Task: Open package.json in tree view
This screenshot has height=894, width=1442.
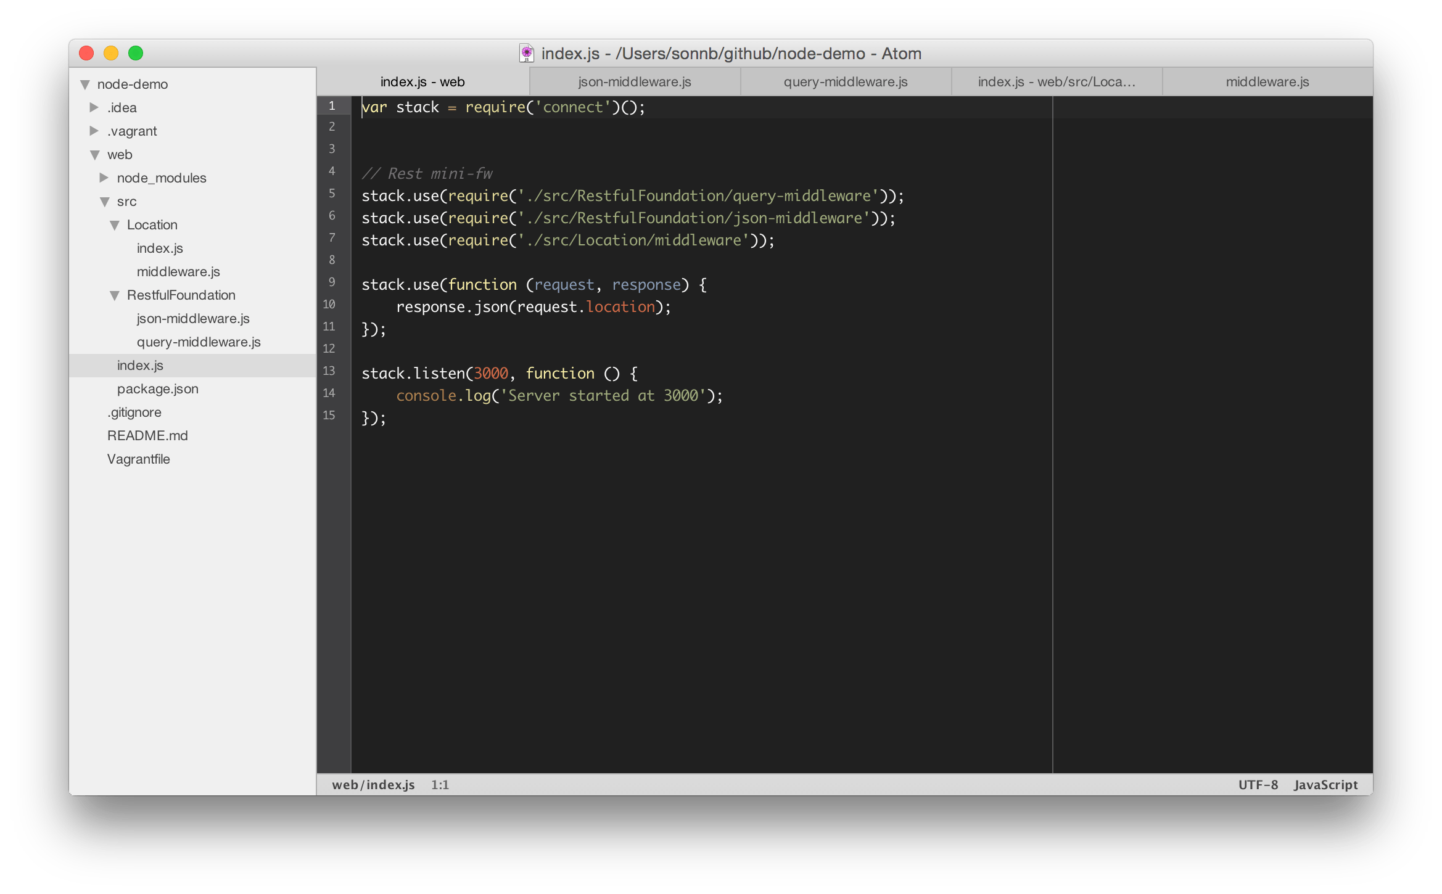Action: pyautogui.click(x=157, y=389)
